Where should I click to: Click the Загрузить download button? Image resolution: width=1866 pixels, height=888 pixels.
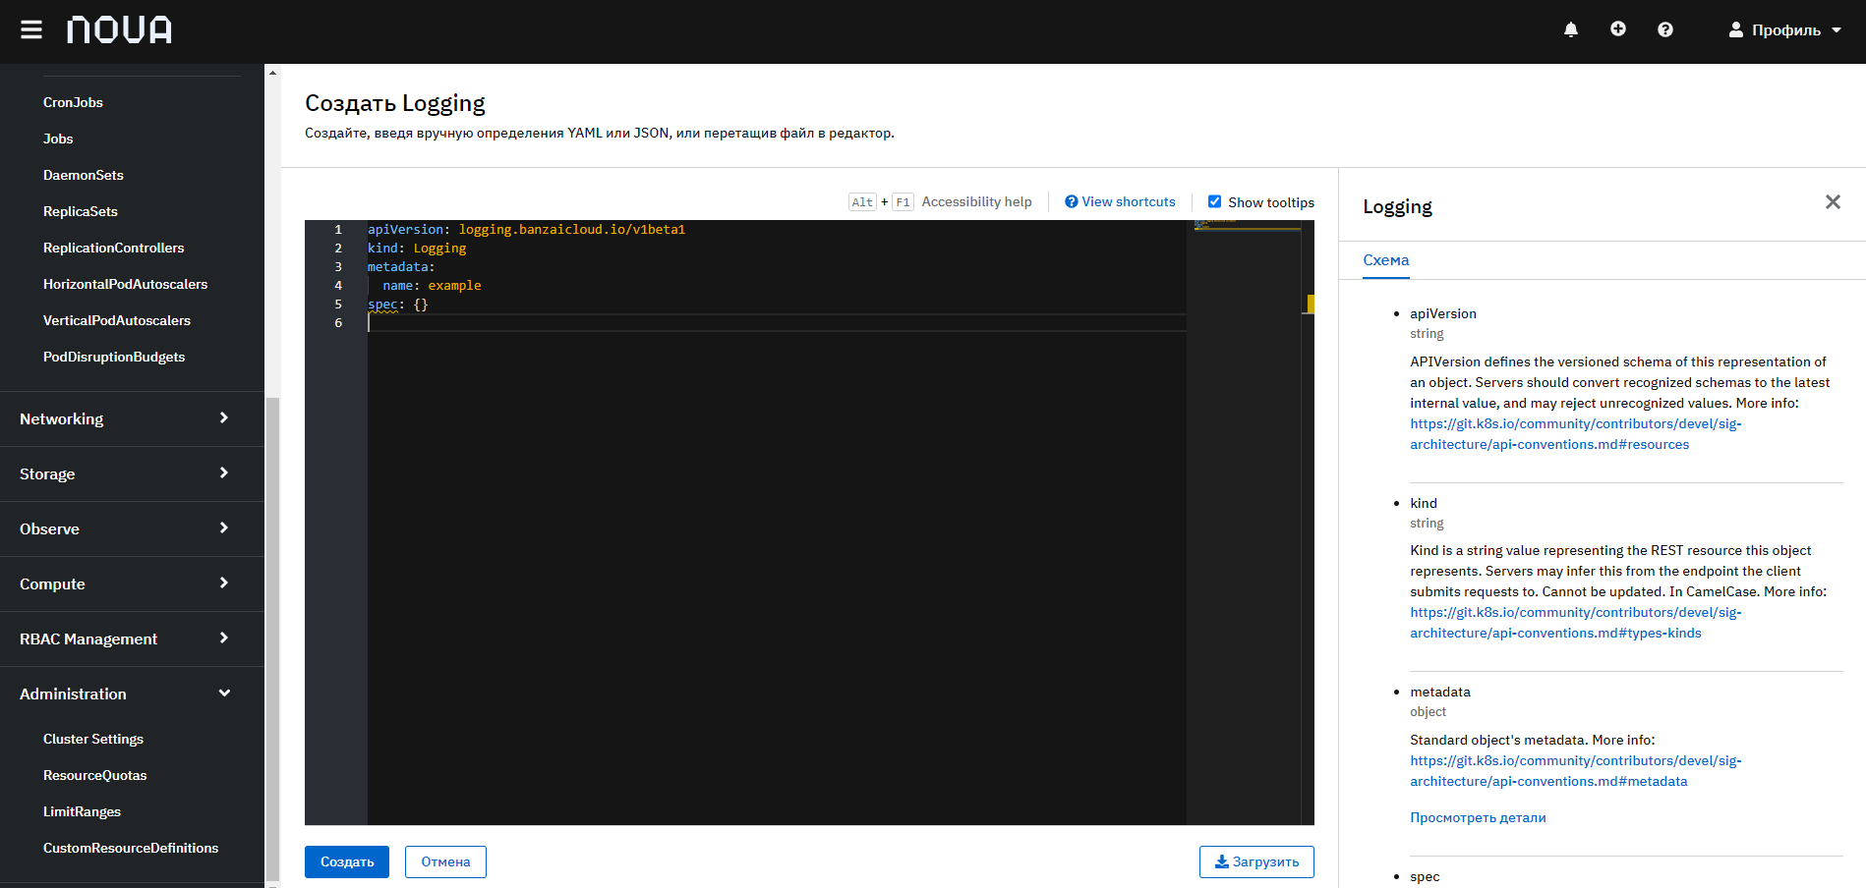[x=1256, y=861]
